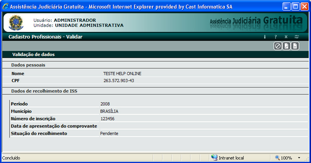This screenshot has width=311, height=163.
Task: Click the Data de apresentação do comprovante label
Action: tap(54, 126)
